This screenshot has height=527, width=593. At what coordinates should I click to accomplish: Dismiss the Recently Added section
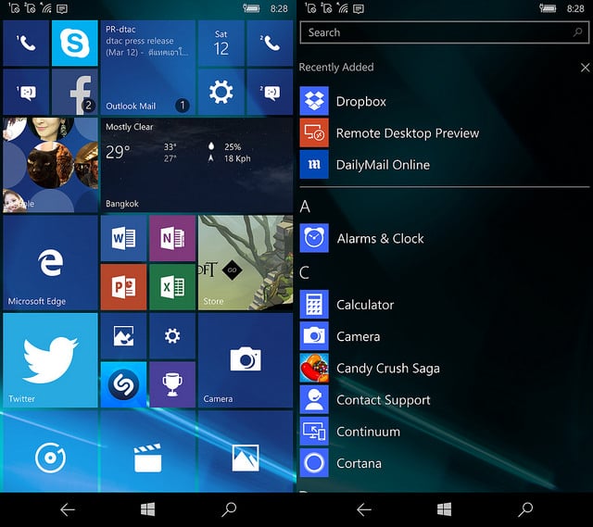coord(585,68)
